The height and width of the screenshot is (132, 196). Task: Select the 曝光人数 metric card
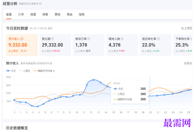tap(122, 45)
